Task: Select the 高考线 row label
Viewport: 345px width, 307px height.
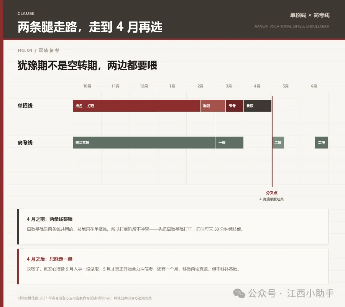Action: click(25, 143)
